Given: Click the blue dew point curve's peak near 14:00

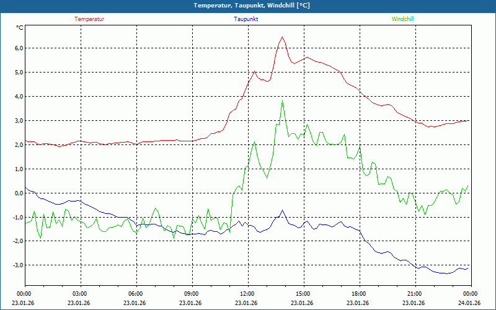Looking at the screenshot, I should click(x=283, y=211).
